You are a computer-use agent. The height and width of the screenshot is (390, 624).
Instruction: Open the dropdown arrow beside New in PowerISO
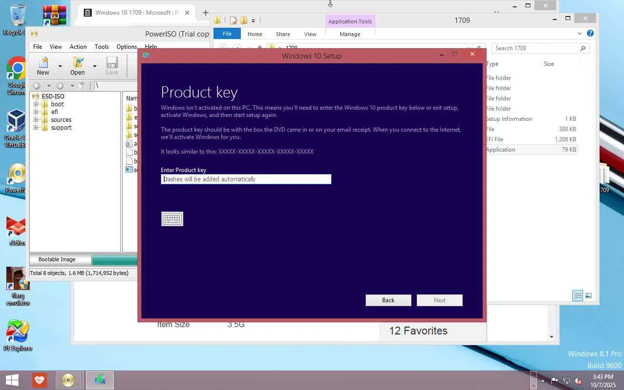pos(60,66)
